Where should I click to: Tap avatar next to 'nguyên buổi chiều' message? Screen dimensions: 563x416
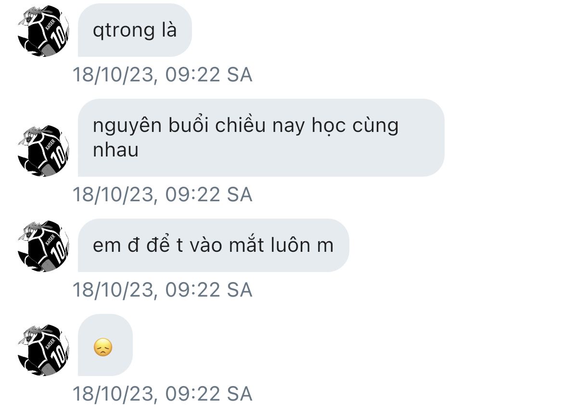pyautogui.click(x=43, y=151)
